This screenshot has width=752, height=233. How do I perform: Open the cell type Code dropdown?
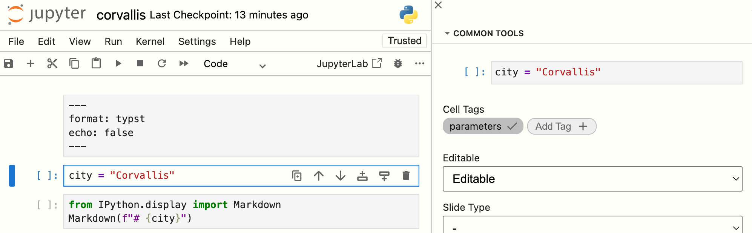pyautogui.click(x=235, y=64)
